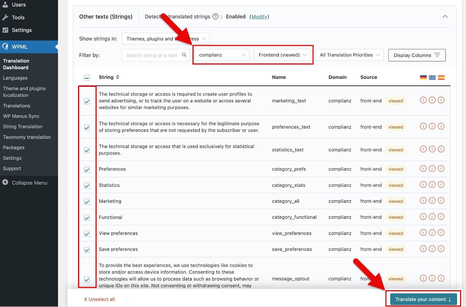Click the Users icon in the sidebar
This screenshot has height=307, width=466.
[x=5, y=5]
